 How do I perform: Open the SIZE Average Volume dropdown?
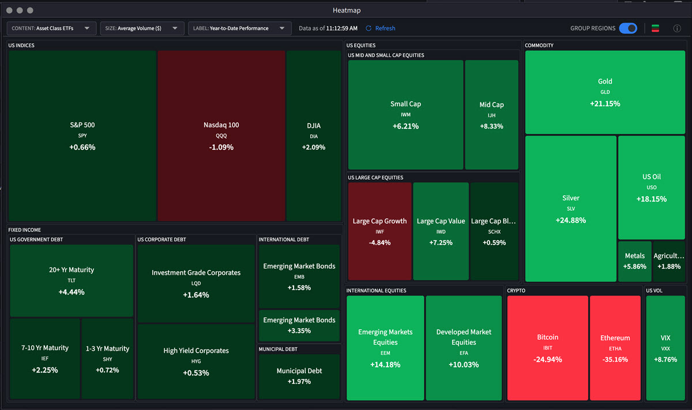click(142, 28)
